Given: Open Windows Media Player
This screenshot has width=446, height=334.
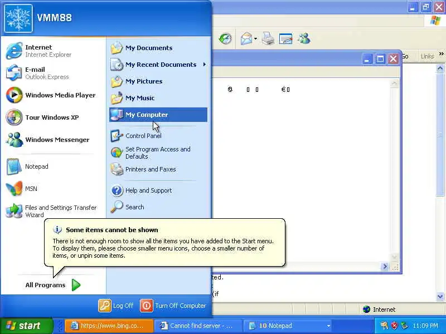Looking at the screenshot, I should (x=54, y=95).
